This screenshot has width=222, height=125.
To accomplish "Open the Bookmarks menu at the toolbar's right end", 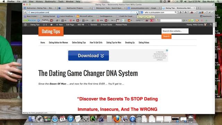I will (207, 16).
